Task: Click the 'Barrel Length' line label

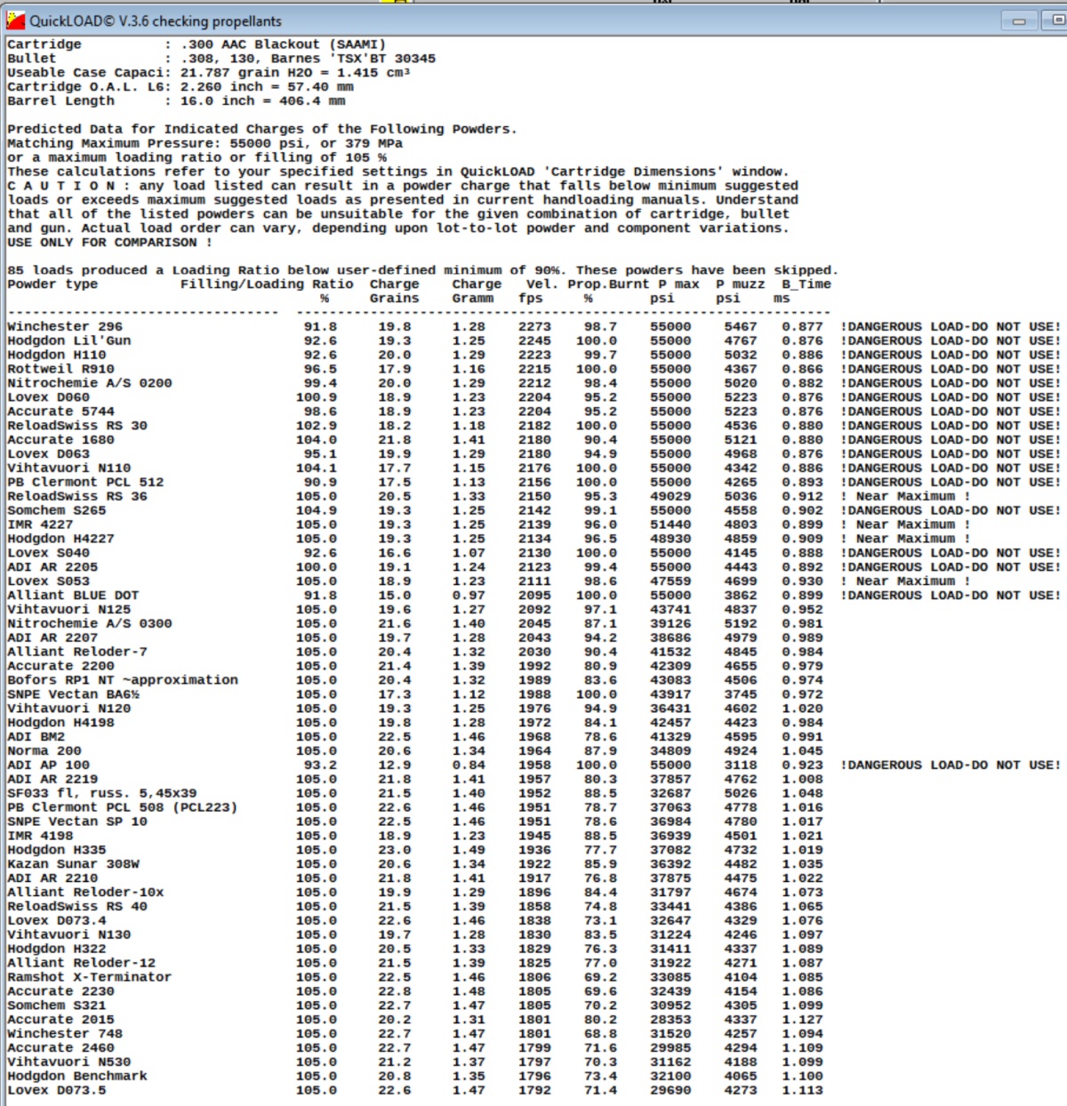Action: point(60,101)
